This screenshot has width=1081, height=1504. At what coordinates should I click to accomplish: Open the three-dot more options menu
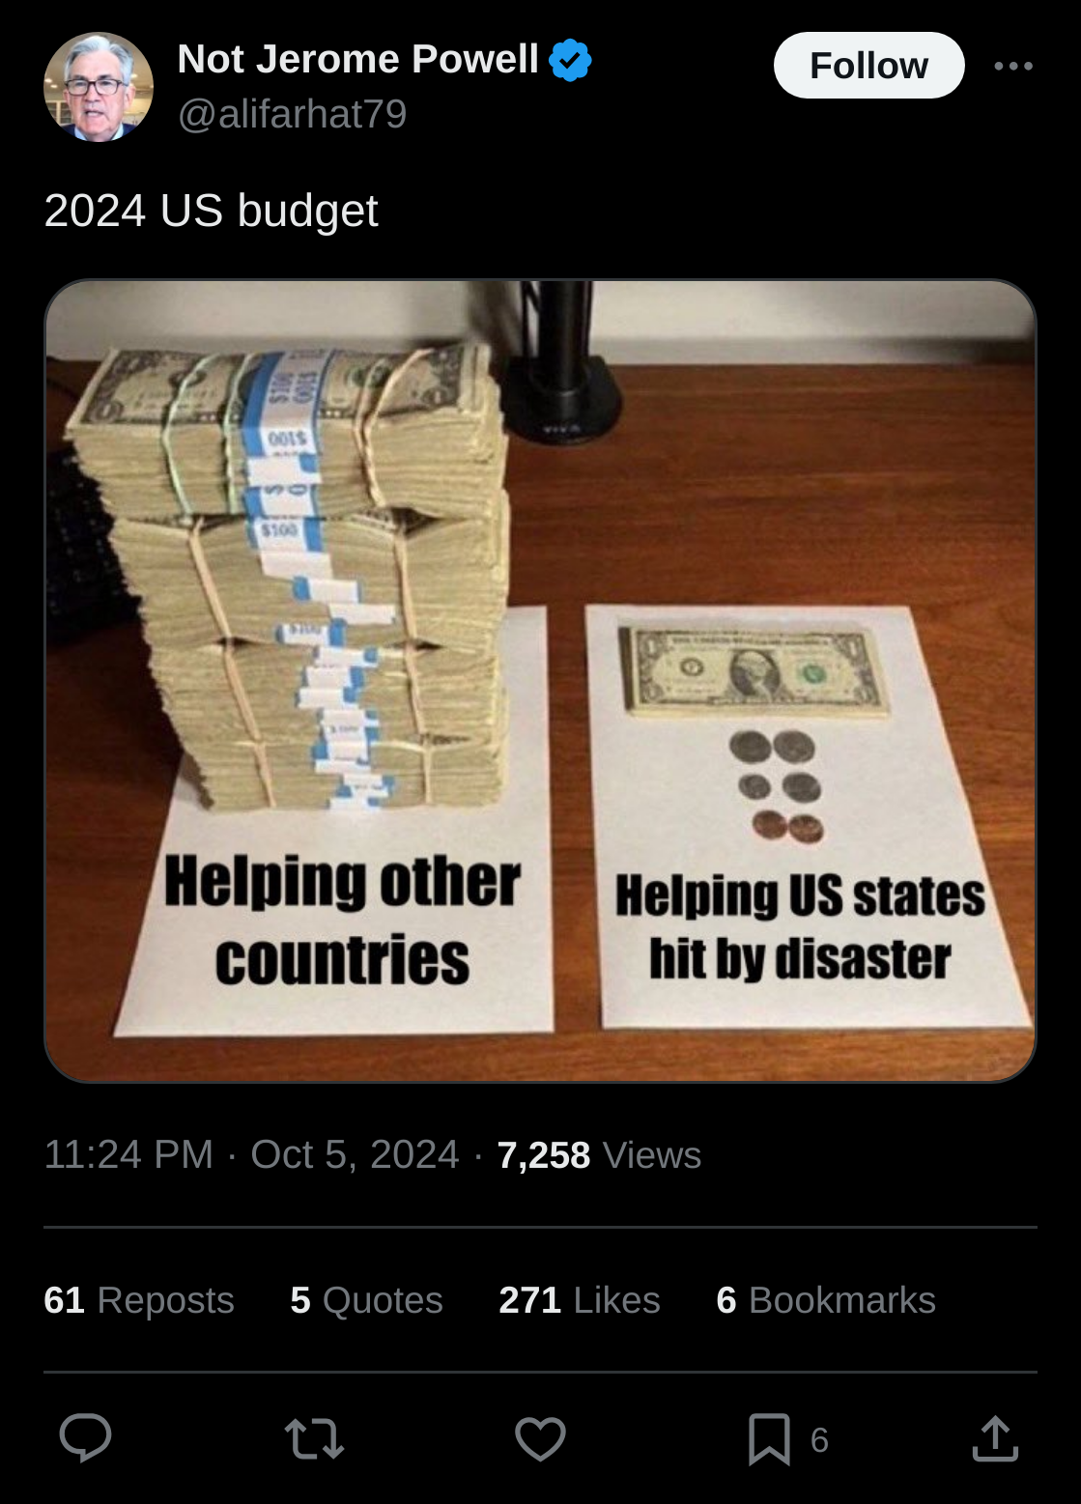(1013, 66)
